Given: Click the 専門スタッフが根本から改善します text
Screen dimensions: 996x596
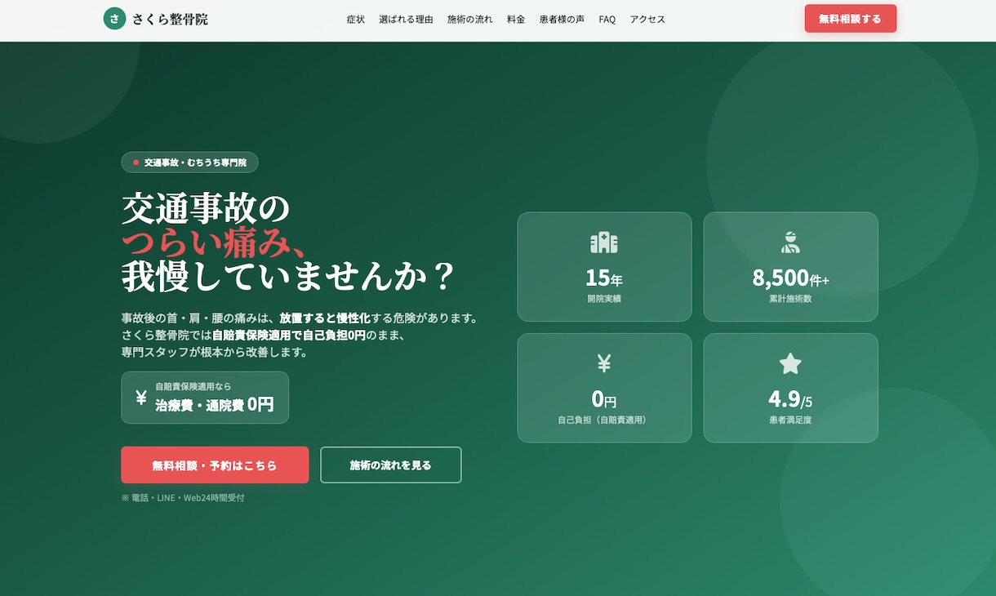Looking at the screenshot, I should point(214,352).
